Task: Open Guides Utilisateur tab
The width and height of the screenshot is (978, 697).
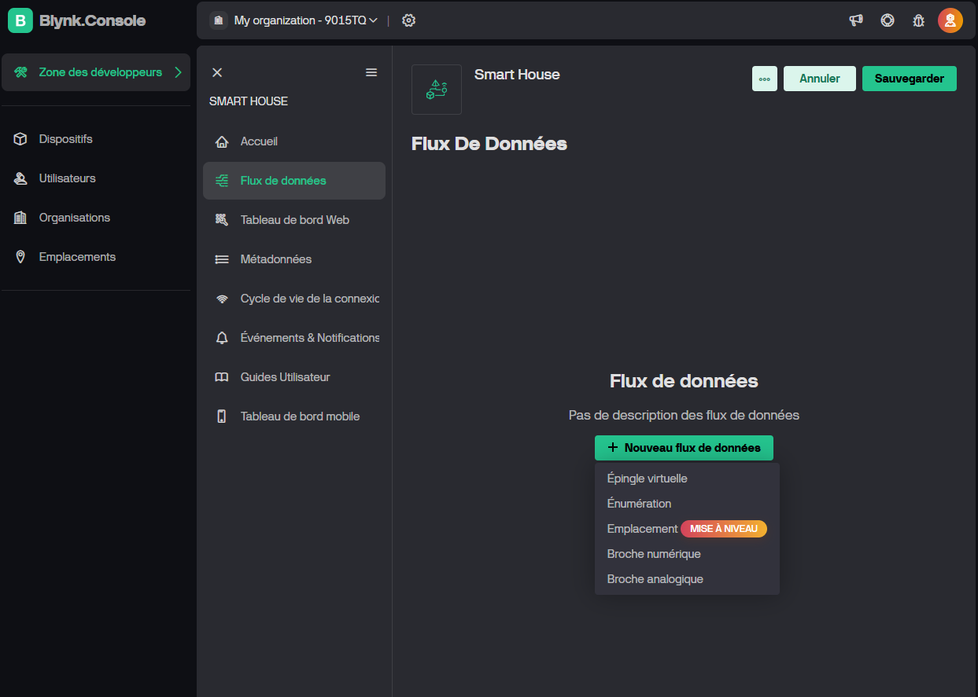Action: (x=294, y=377)
